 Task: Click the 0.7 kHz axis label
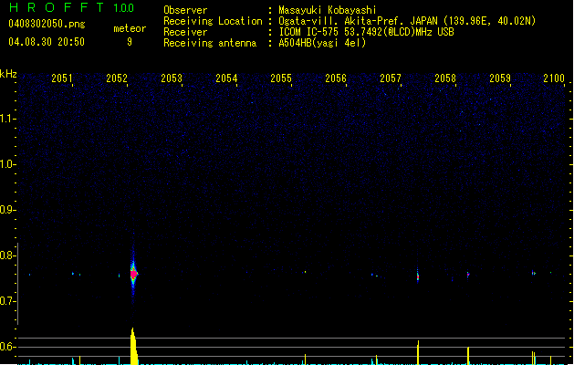(8, 301)
